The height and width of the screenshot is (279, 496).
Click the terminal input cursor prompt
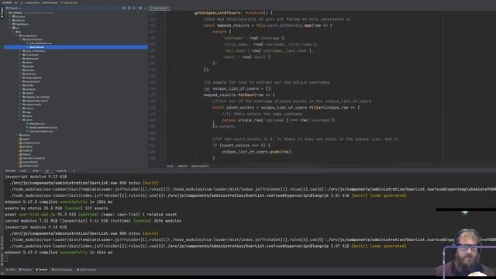click(6, 258)
